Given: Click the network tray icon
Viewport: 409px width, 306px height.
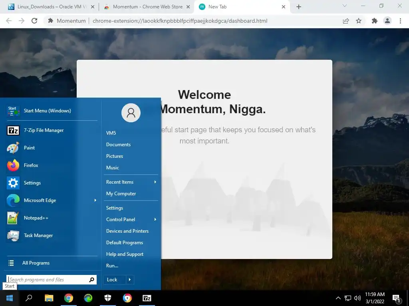Looking at the screenshot, I should tap(348, 298).
